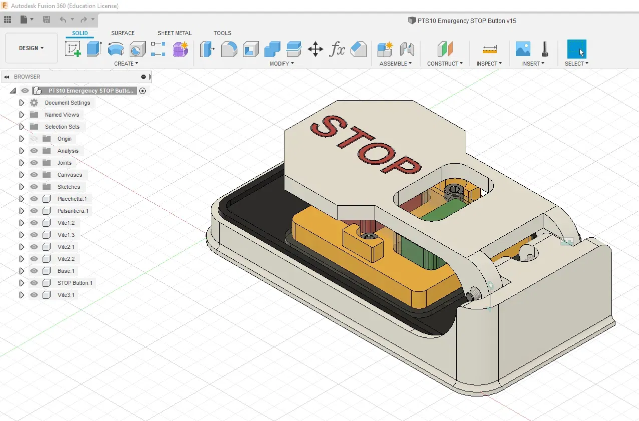Select Vite1:3 in the browser
Viewport: 639px width, 421px height.
pyautogui.click(x=66, y=235)
